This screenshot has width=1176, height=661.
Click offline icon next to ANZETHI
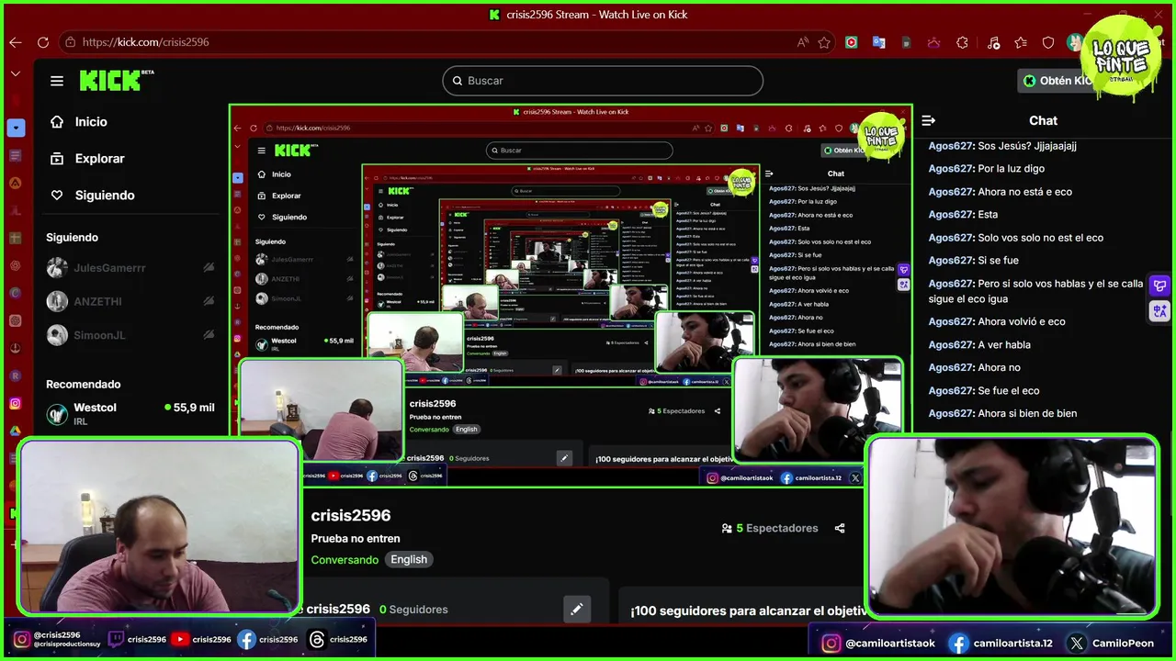[x=209, y=301]
